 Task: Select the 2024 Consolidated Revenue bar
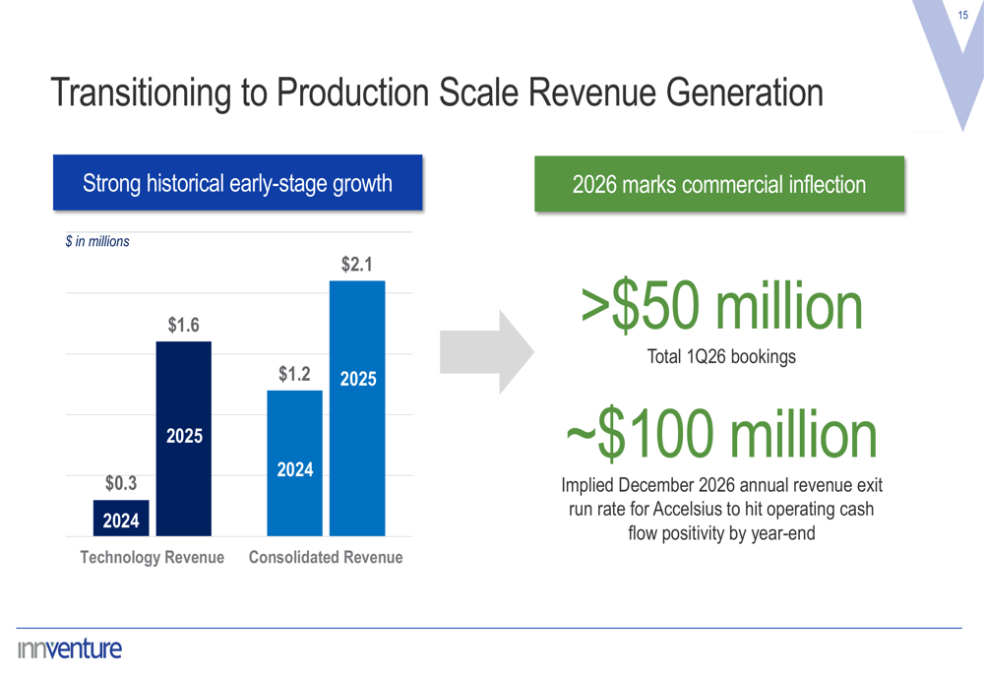click(x=295, y=463)
